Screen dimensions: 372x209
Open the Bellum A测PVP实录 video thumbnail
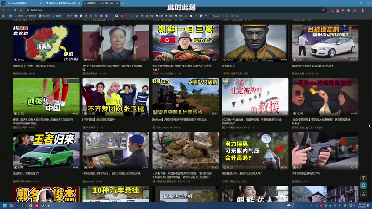(185, 97)
